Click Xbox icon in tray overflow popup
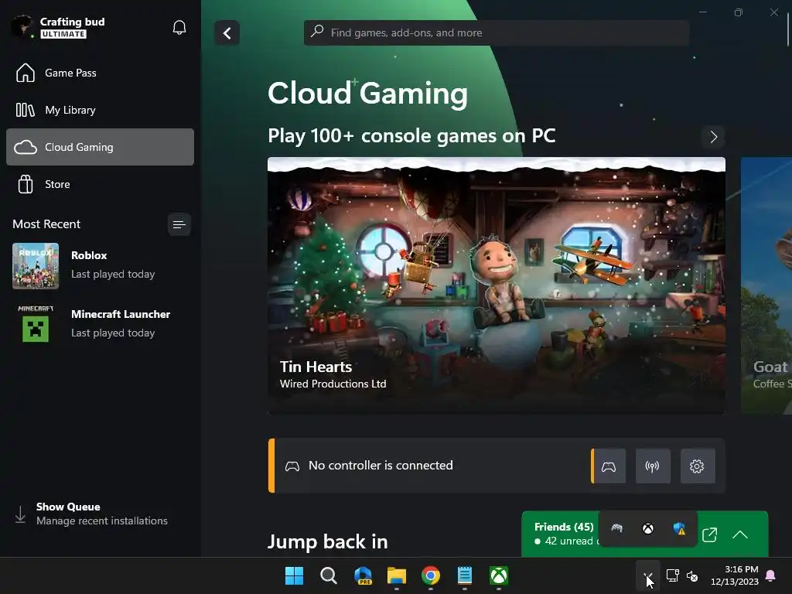 [x=648, y=528]
